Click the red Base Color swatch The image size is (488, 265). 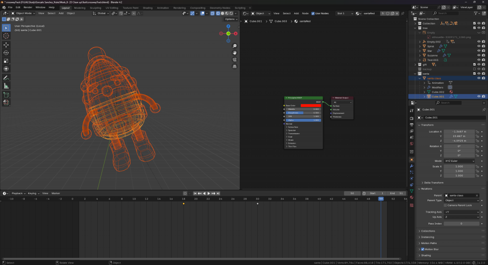pyautogui.click(x=311, y=106)
